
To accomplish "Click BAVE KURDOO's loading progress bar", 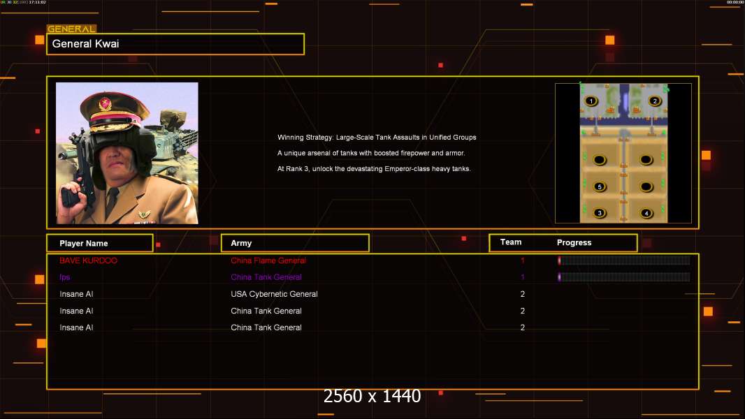I will 624,260.
